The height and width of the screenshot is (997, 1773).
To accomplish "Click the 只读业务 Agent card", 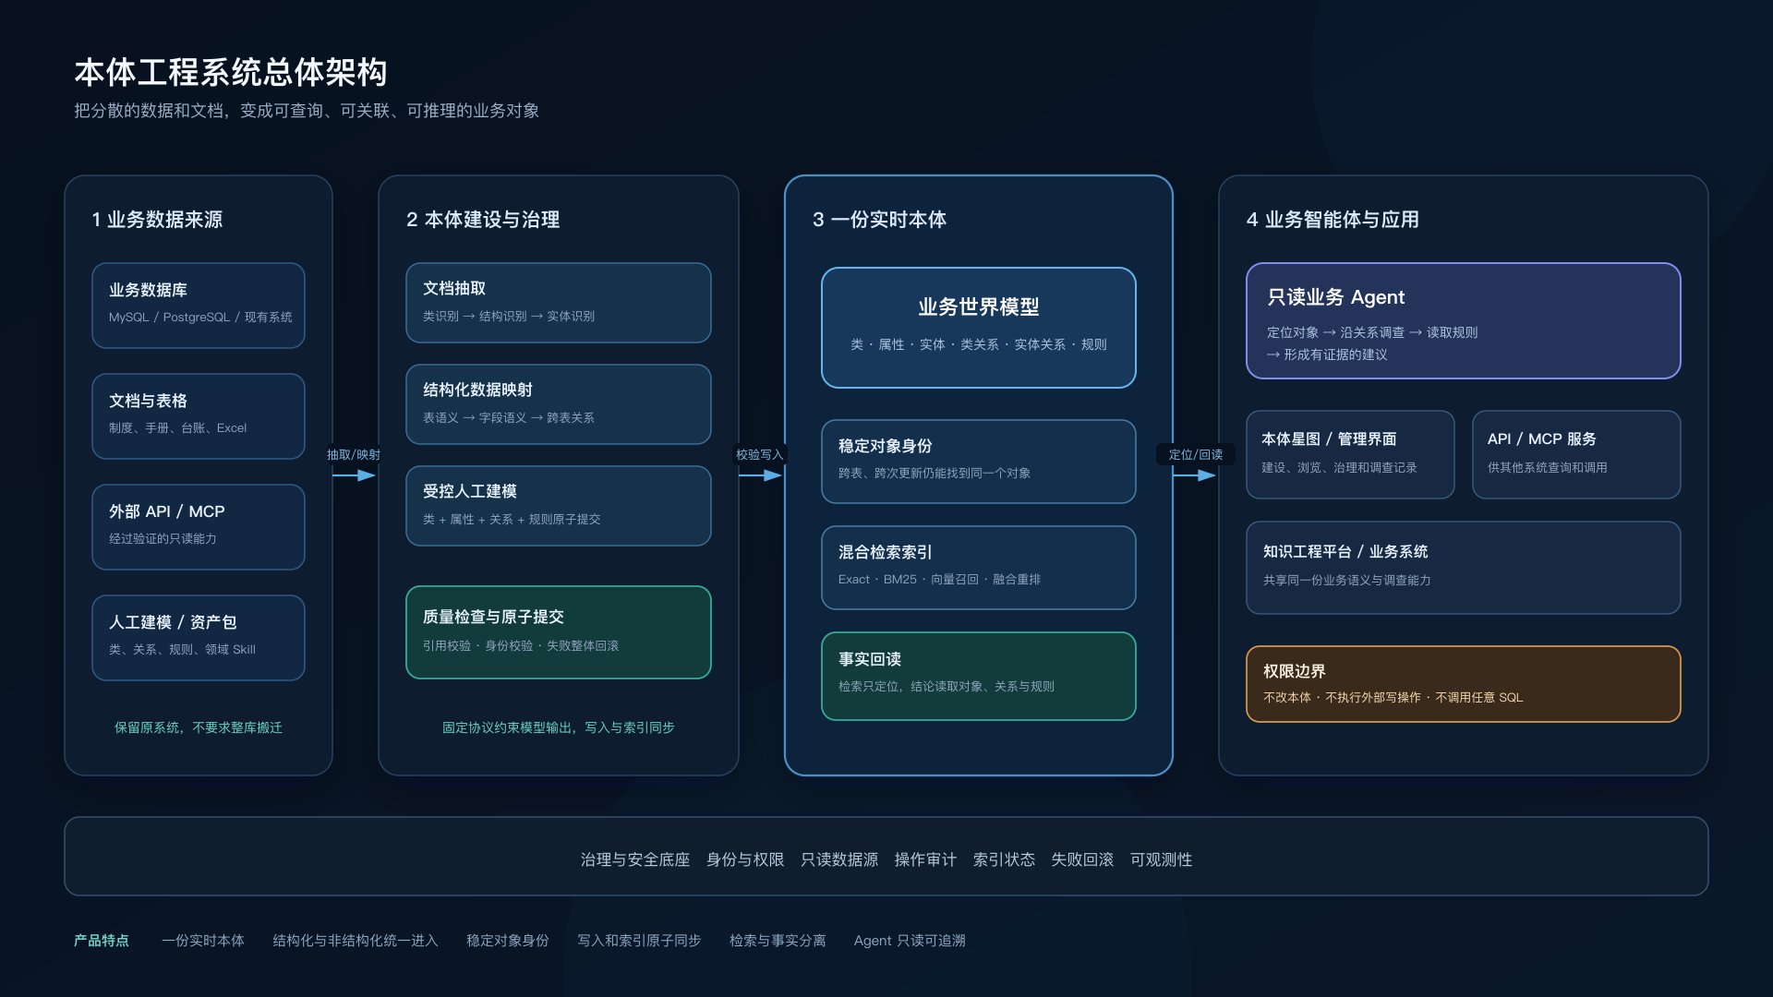I will [1464, 321].
